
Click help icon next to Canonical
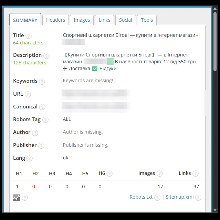pos(42,107)
